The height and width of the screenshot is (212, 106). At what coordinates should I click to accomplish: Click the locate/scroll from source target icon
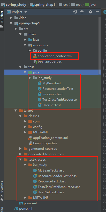(x=75, y=12)
